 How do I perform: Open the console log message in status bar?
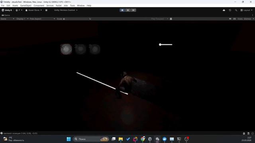click(x=20, y=133)
